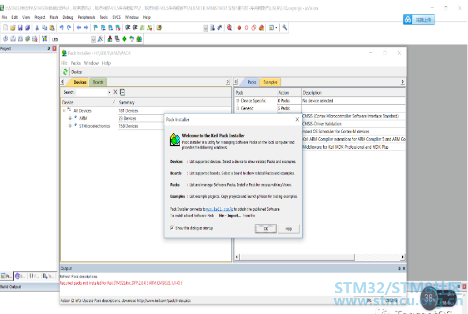Click packs pane scroll right arrow
This screenshot has width=468, height=314.
pyautogui.click(x=403, y=257)
